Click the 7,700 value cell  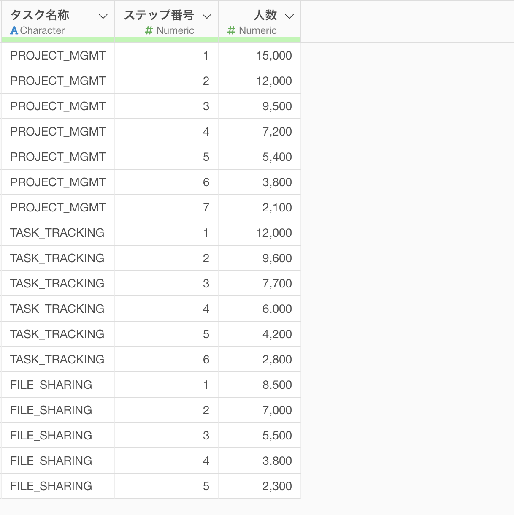point(260,283)
